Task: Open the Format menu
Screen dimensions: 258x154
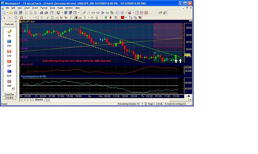Action: pos(44,8)
